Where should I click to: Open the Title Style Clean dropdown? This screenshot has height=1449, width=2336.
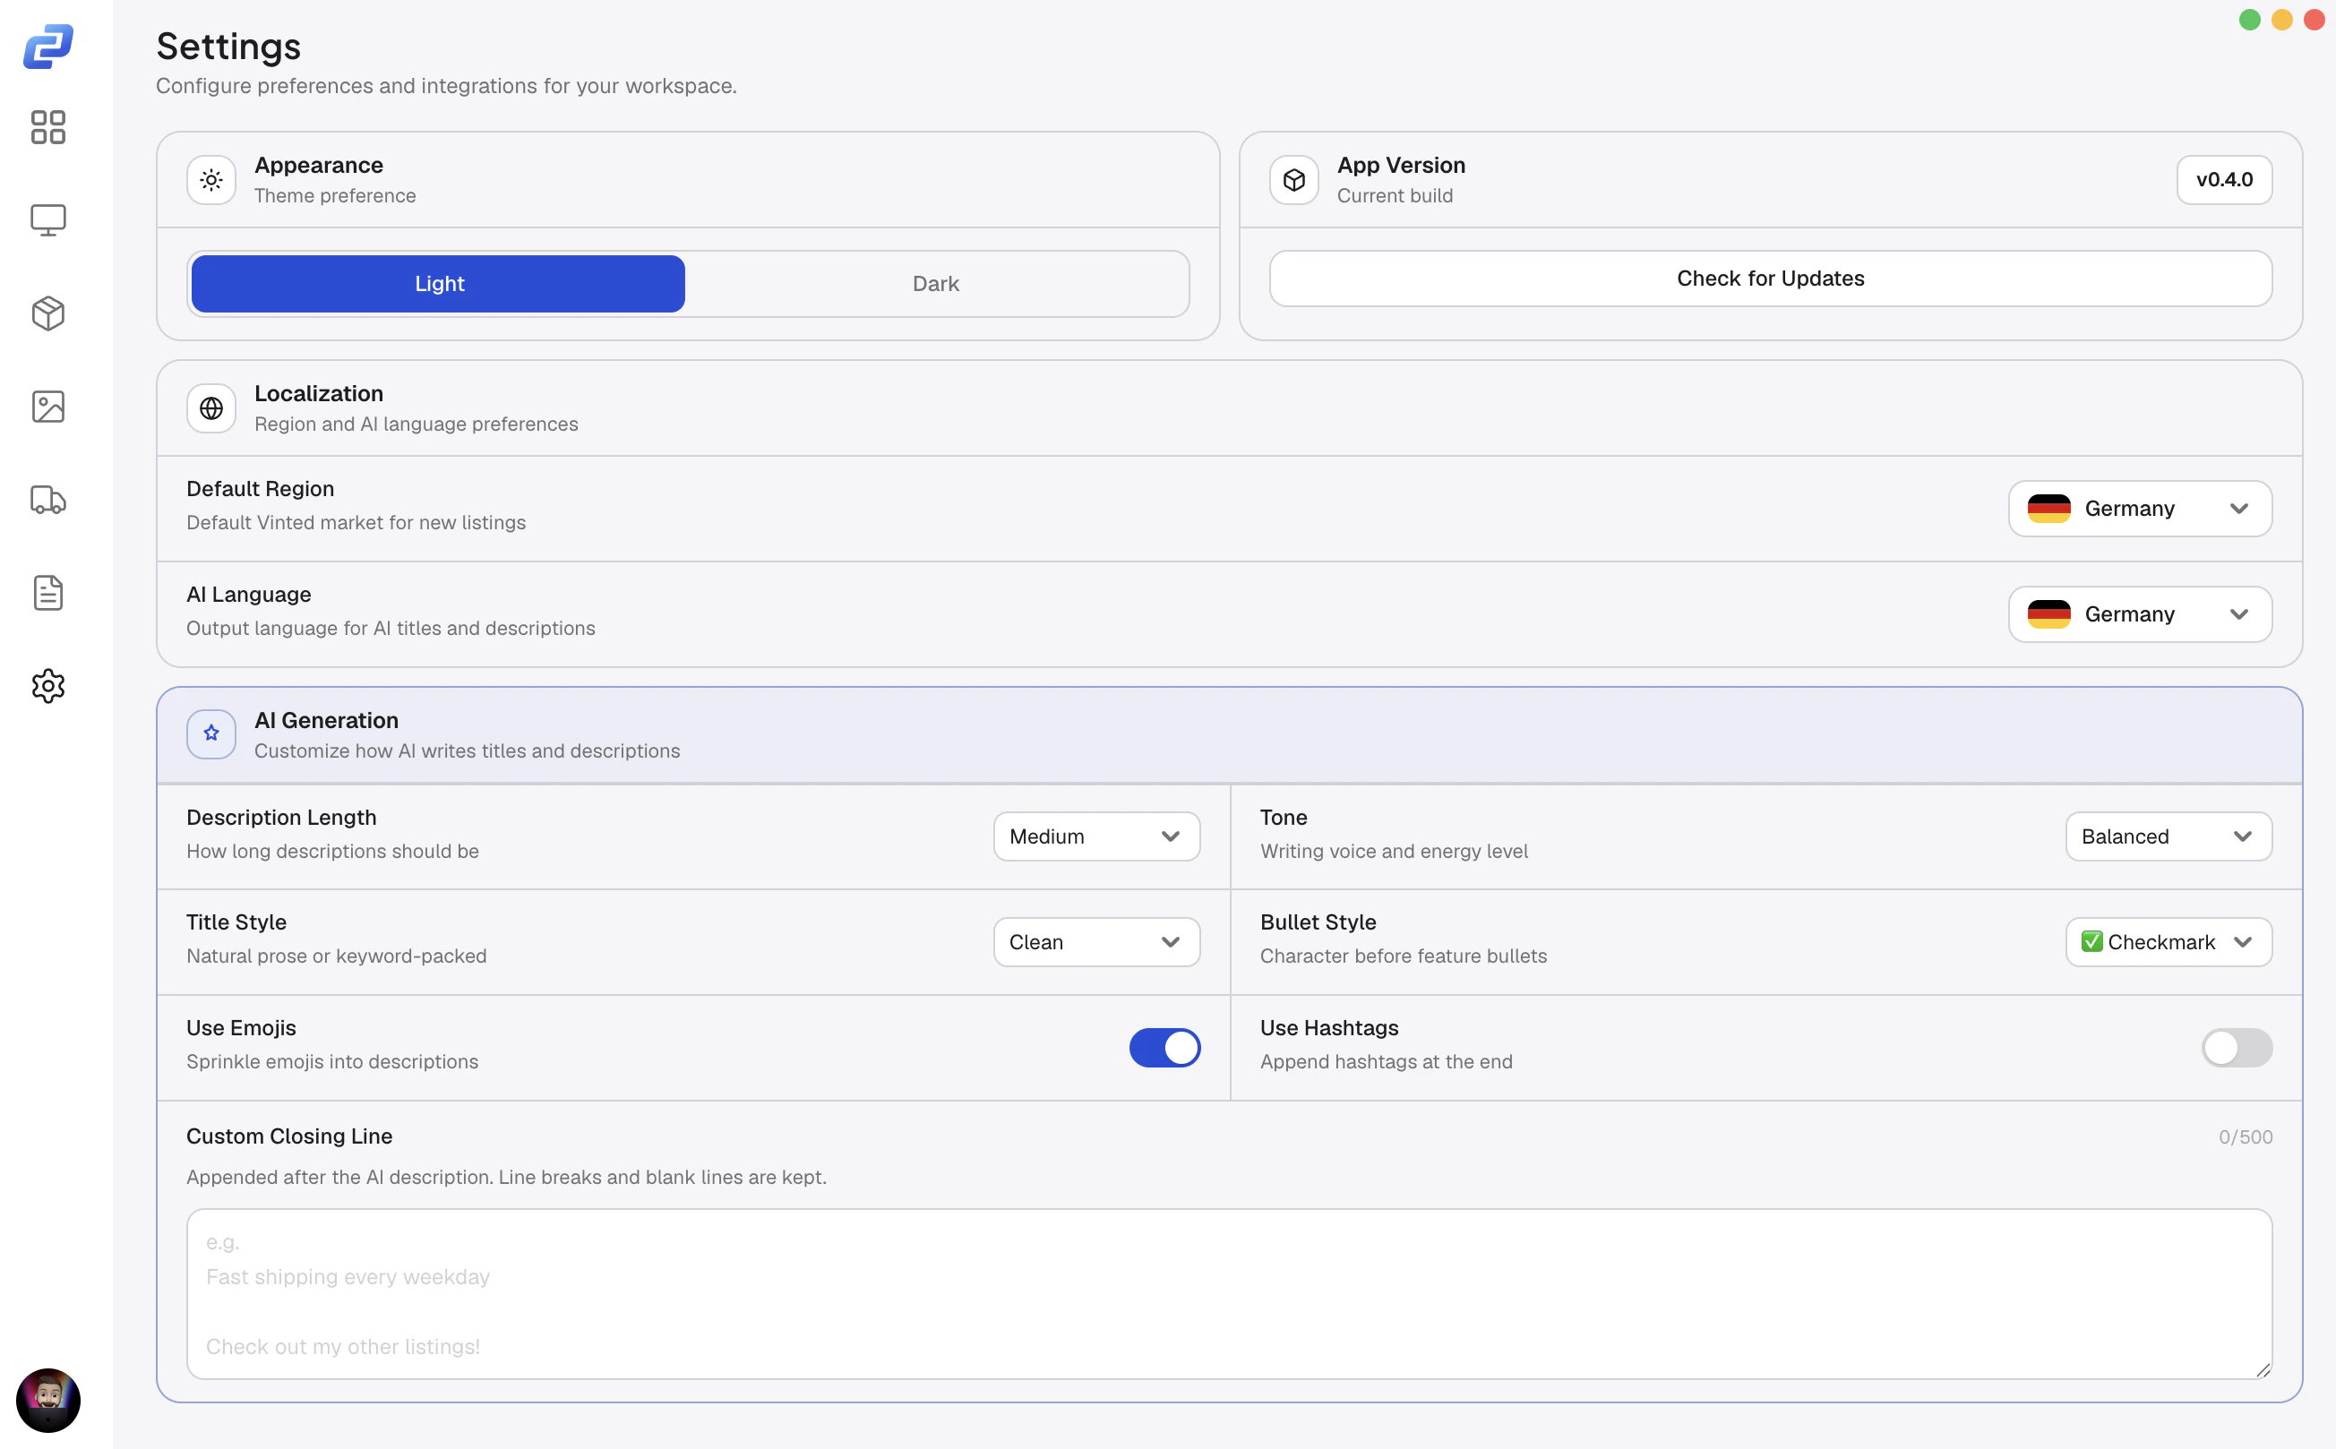pos(1096,942)
